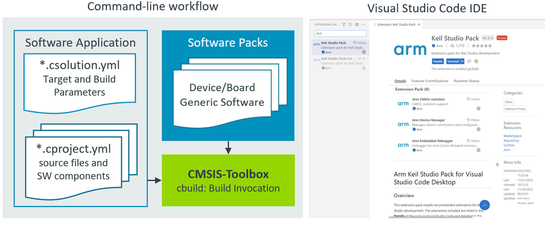Click the filter extensions funnel icon
The image size is (548, 226).
[x=344, y=25]
